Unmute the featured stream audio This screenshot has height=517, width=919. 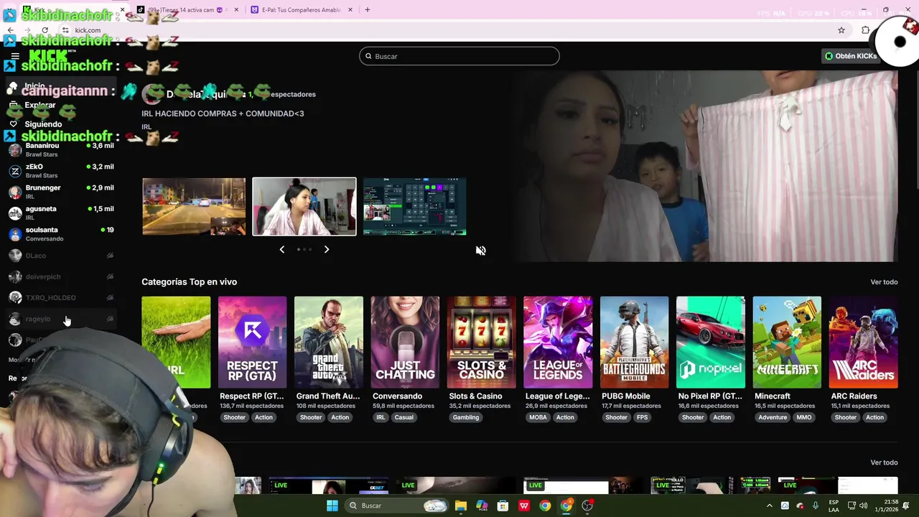click(x=481, y=251)
